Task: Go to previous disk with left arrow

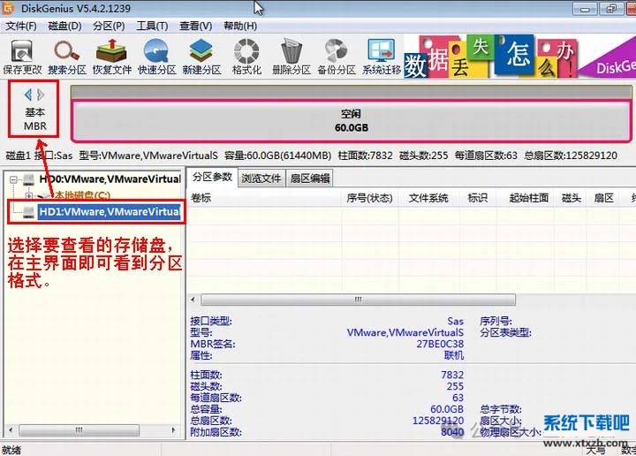Action: [x=27, y=94]
